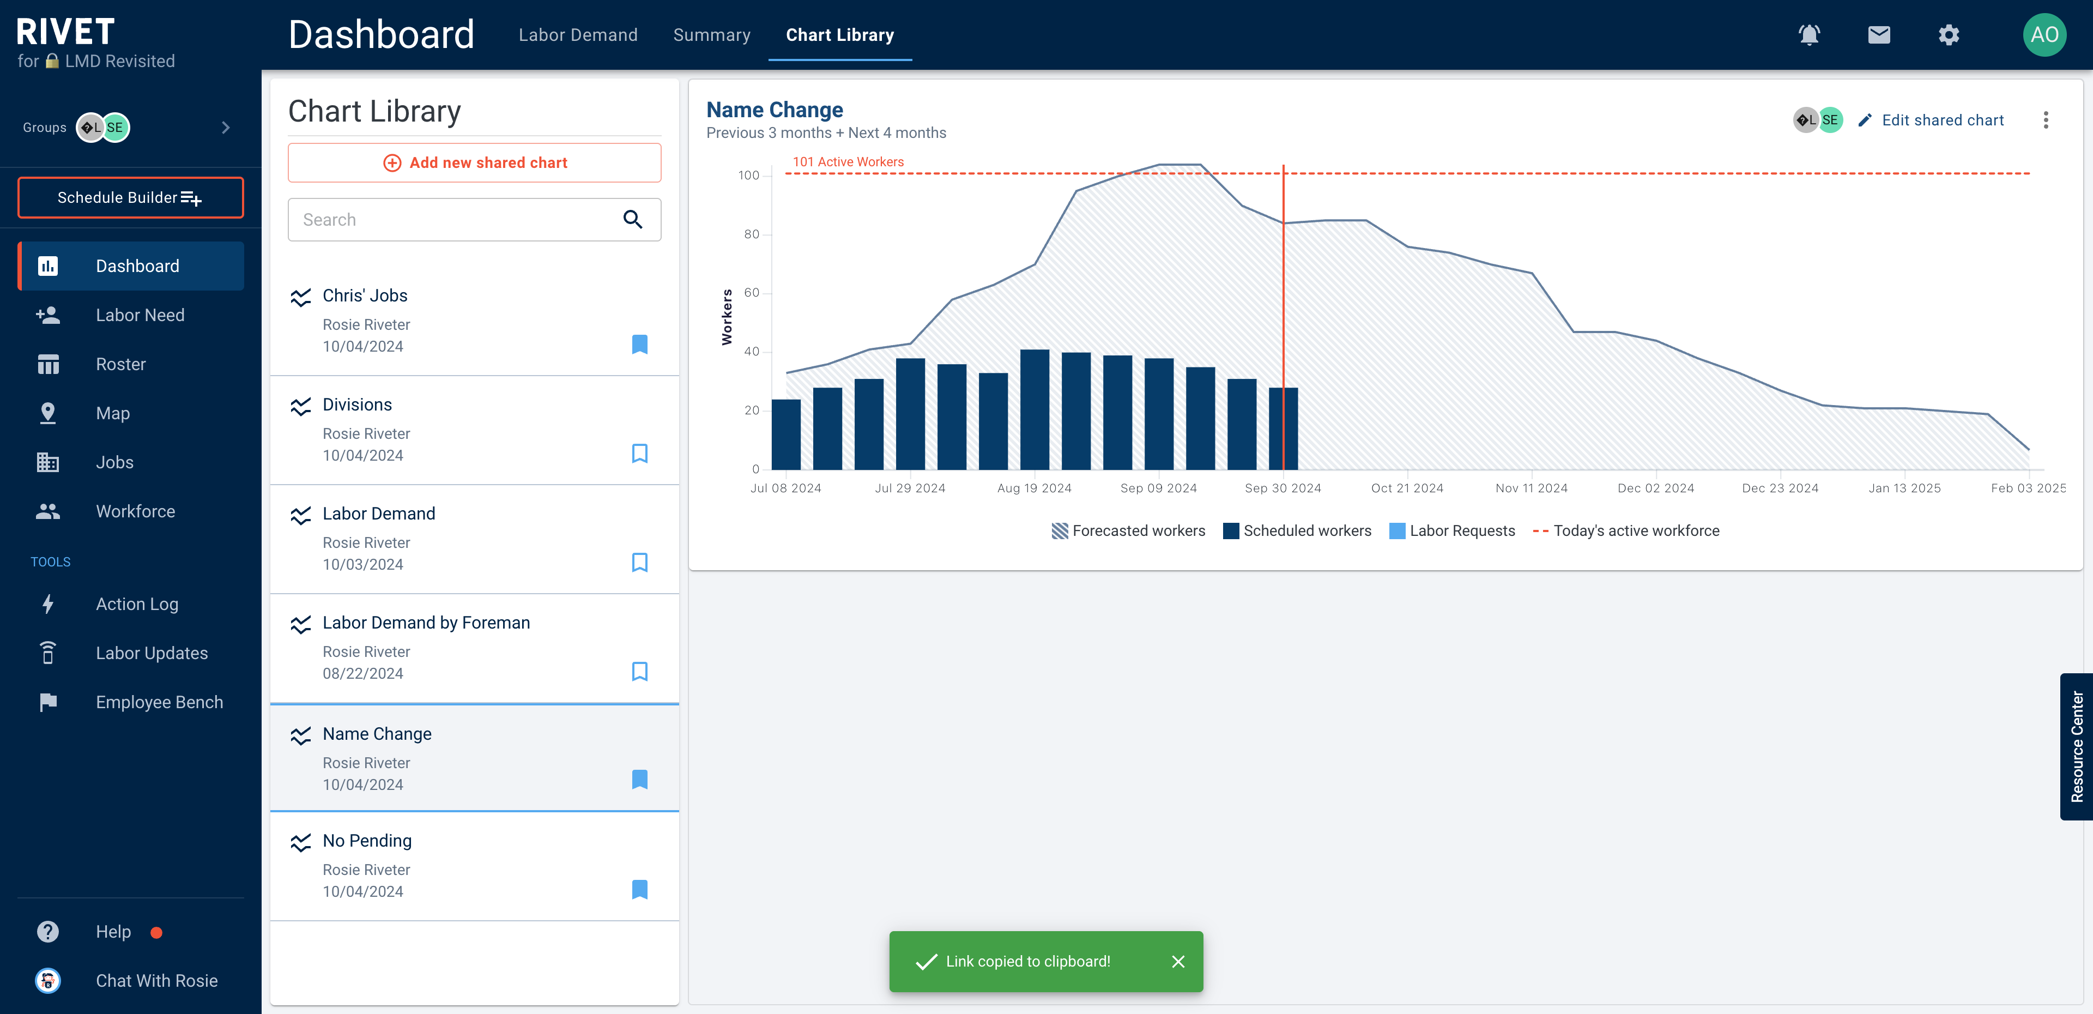Open the AO user avatar menu
Screen dimensions: 2093x1014
point(2044,35)
